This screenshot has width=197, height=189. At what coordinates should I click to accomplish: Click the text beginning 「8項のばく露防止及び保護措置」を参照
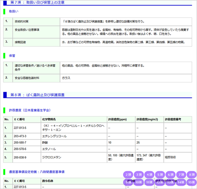pos(103,21)
